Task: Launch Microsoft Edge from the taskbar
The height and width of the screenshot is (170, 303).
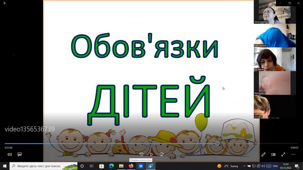Action: [111, 166]
